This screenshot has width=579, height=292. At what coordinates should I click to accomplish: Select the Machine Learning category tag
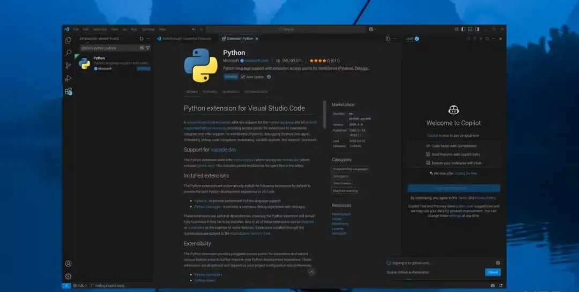coord(345,191)
